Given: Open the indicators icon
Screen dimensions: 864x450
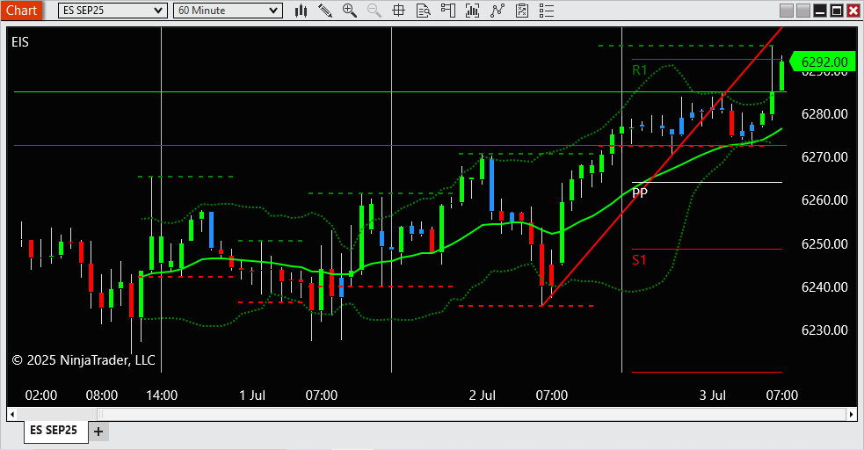Looking at the screenshot, I should (x=472, y=11).
